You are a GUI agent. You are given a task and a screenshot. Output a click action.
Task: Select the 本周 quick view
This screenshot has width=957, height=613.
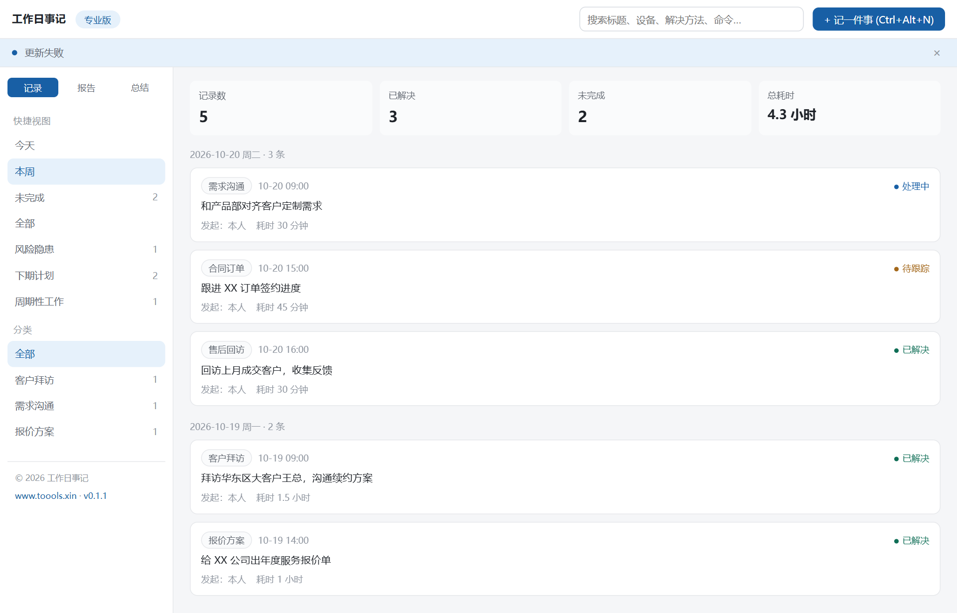pos(86,171)
